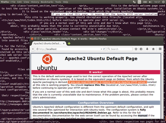
Task: Click the bold replace this file text
Action: point(94,85)
